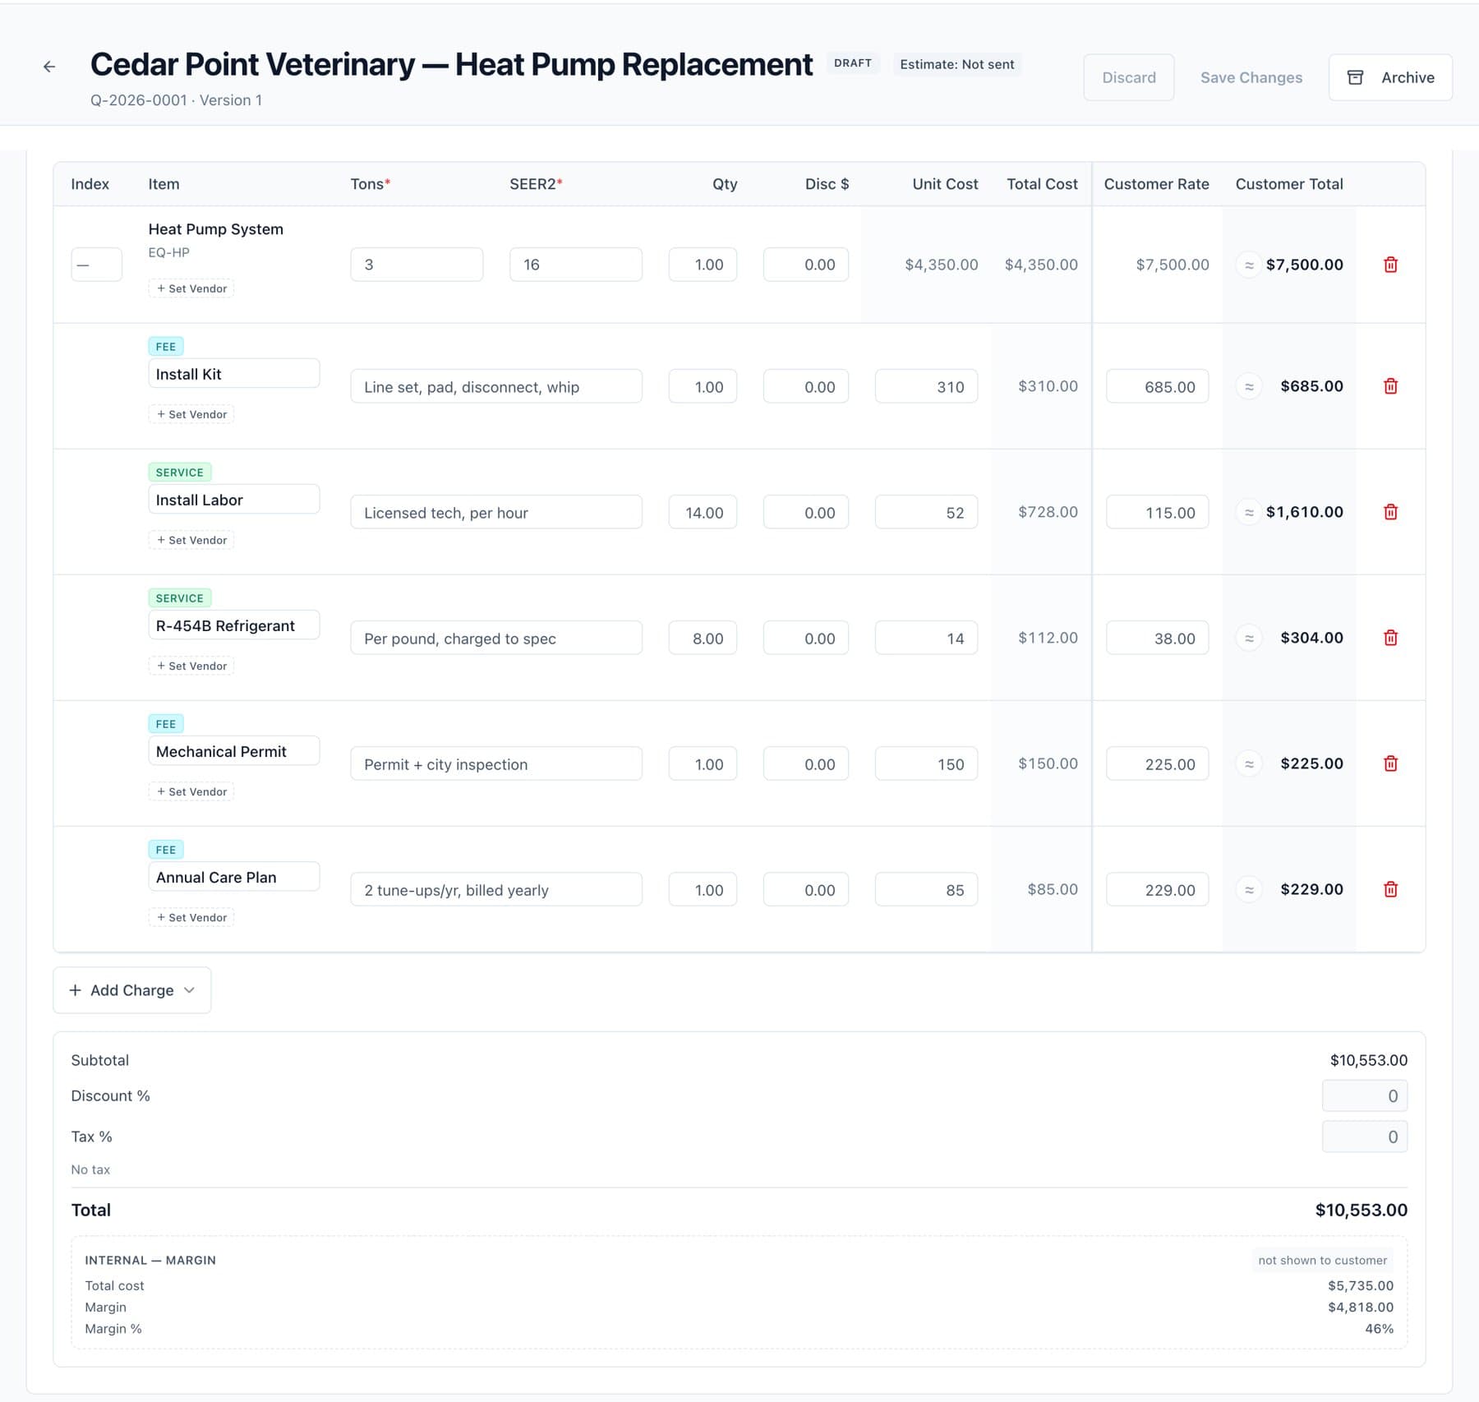The image size is (1479, 1402).
Task: Delete the Heat Pump System row
Action: (1390, 265)
